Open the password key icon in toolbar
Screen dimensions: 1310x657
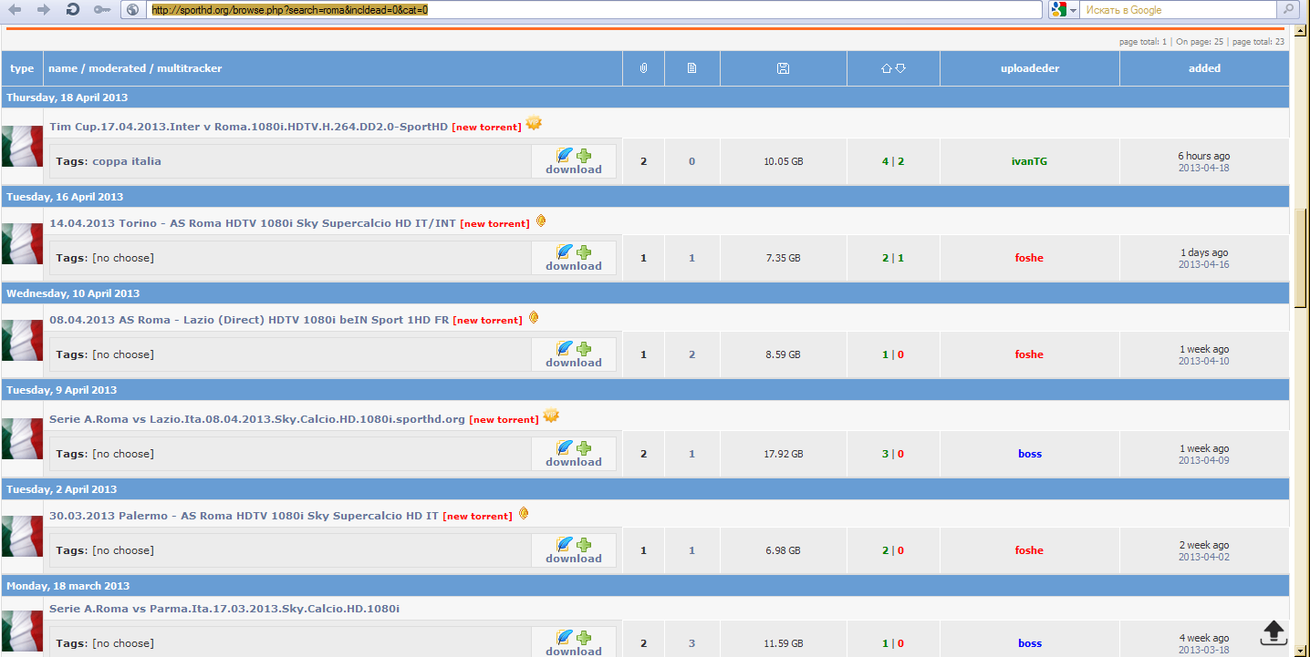(102, 9)
